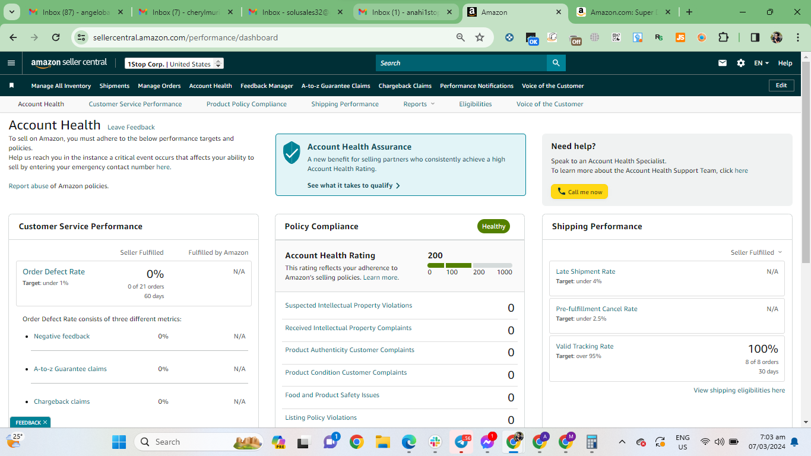Image resolution: width=811 pixels, height=456 pixels.
Task: Switch to the Shipping Performance tab
Action: (x=345, y=104)
